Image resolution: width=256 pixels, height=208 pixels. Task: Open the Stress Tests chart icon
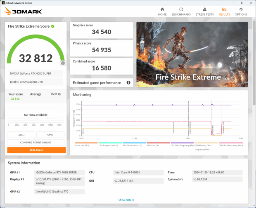204,9
